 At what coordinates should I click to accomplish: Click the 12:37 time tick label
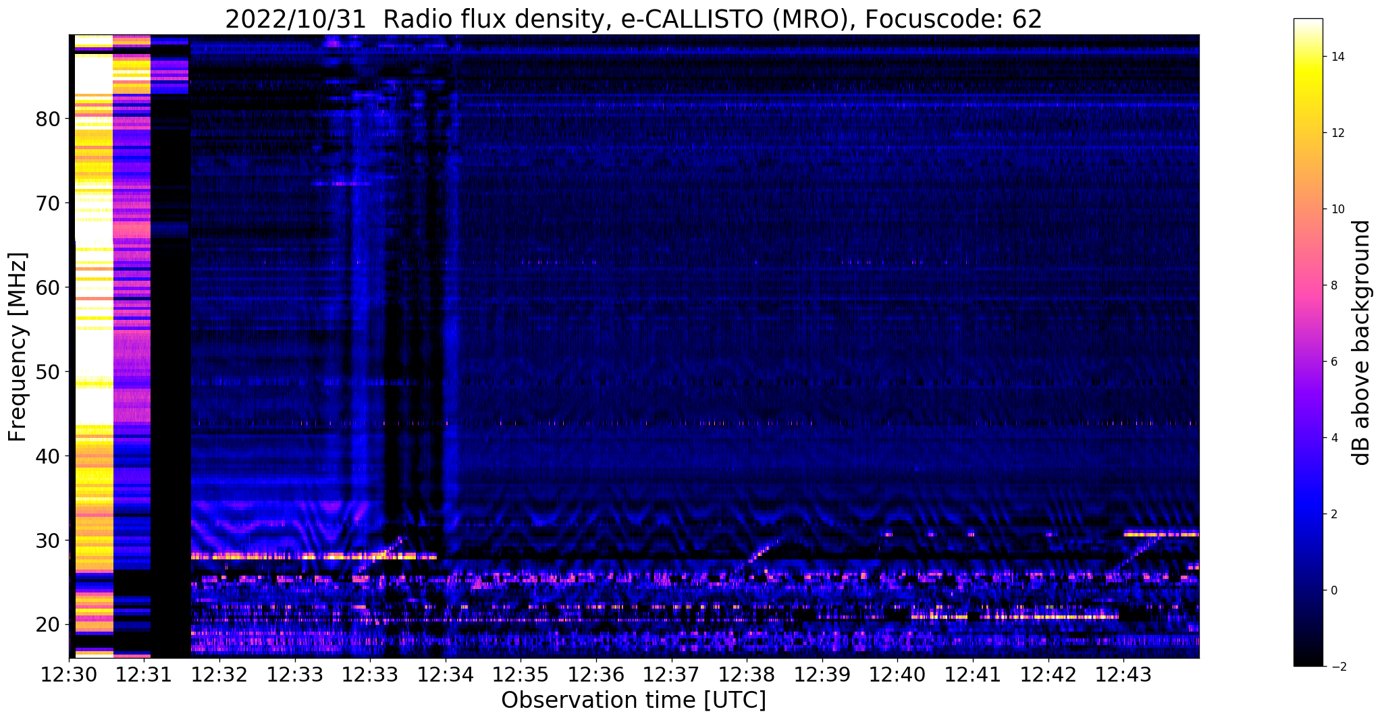point(672,675)
